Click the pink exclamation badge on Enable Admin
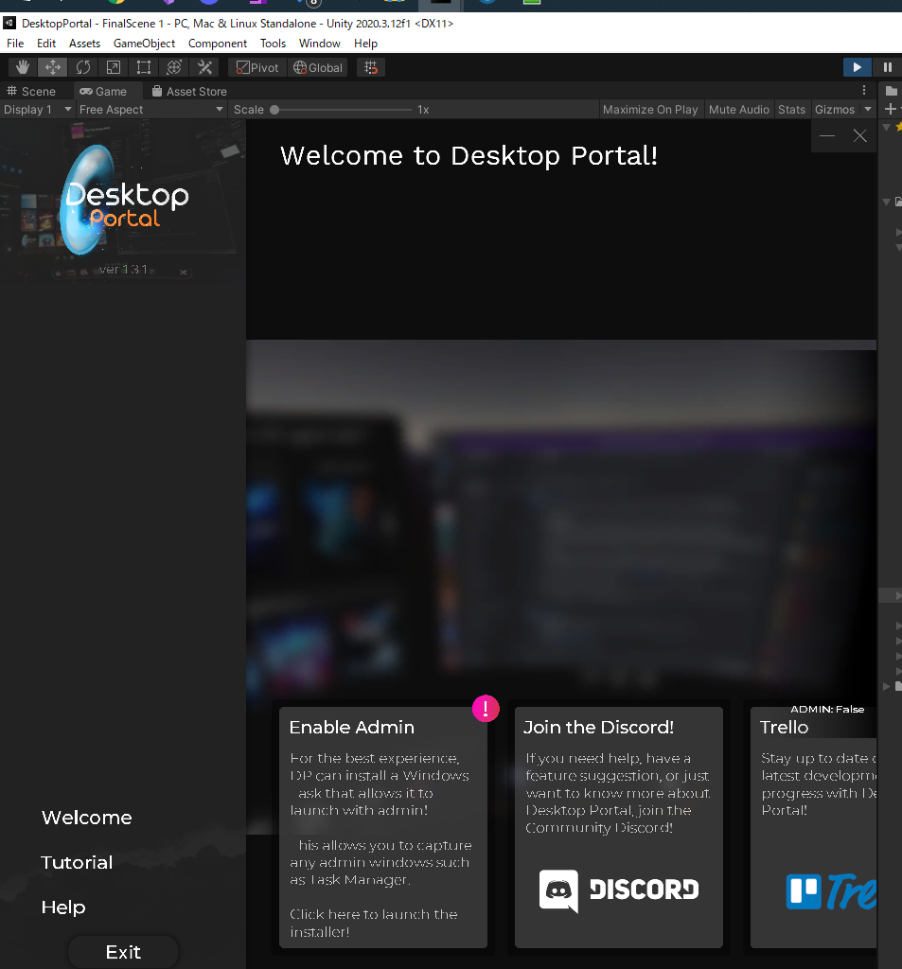Viewport: 902px width, 969px height. pyautogui.click(x=486, y=708)
